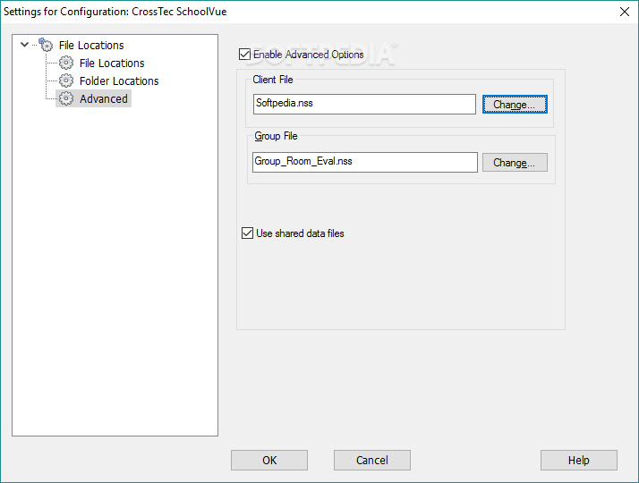The image size is (639, 483).
Task: Dismiss dialog with Cancel button
Action: [372, 461]
